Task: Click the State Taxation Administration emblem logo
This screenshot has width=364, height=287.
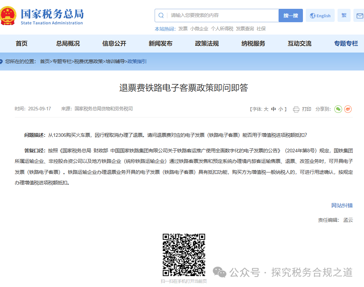Action: coord(8,16)
